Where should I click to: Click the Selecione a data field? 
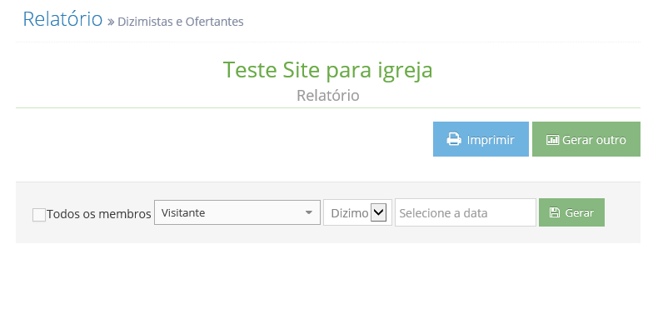466,212
